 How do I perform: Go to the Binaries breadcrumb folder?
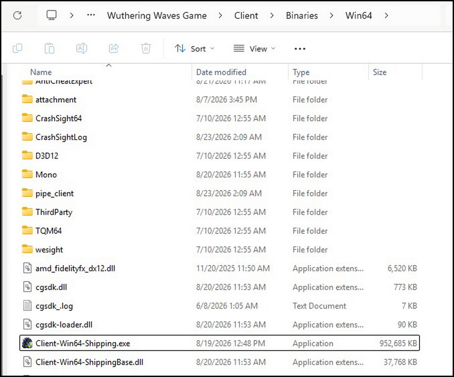(x=302, y=16)
